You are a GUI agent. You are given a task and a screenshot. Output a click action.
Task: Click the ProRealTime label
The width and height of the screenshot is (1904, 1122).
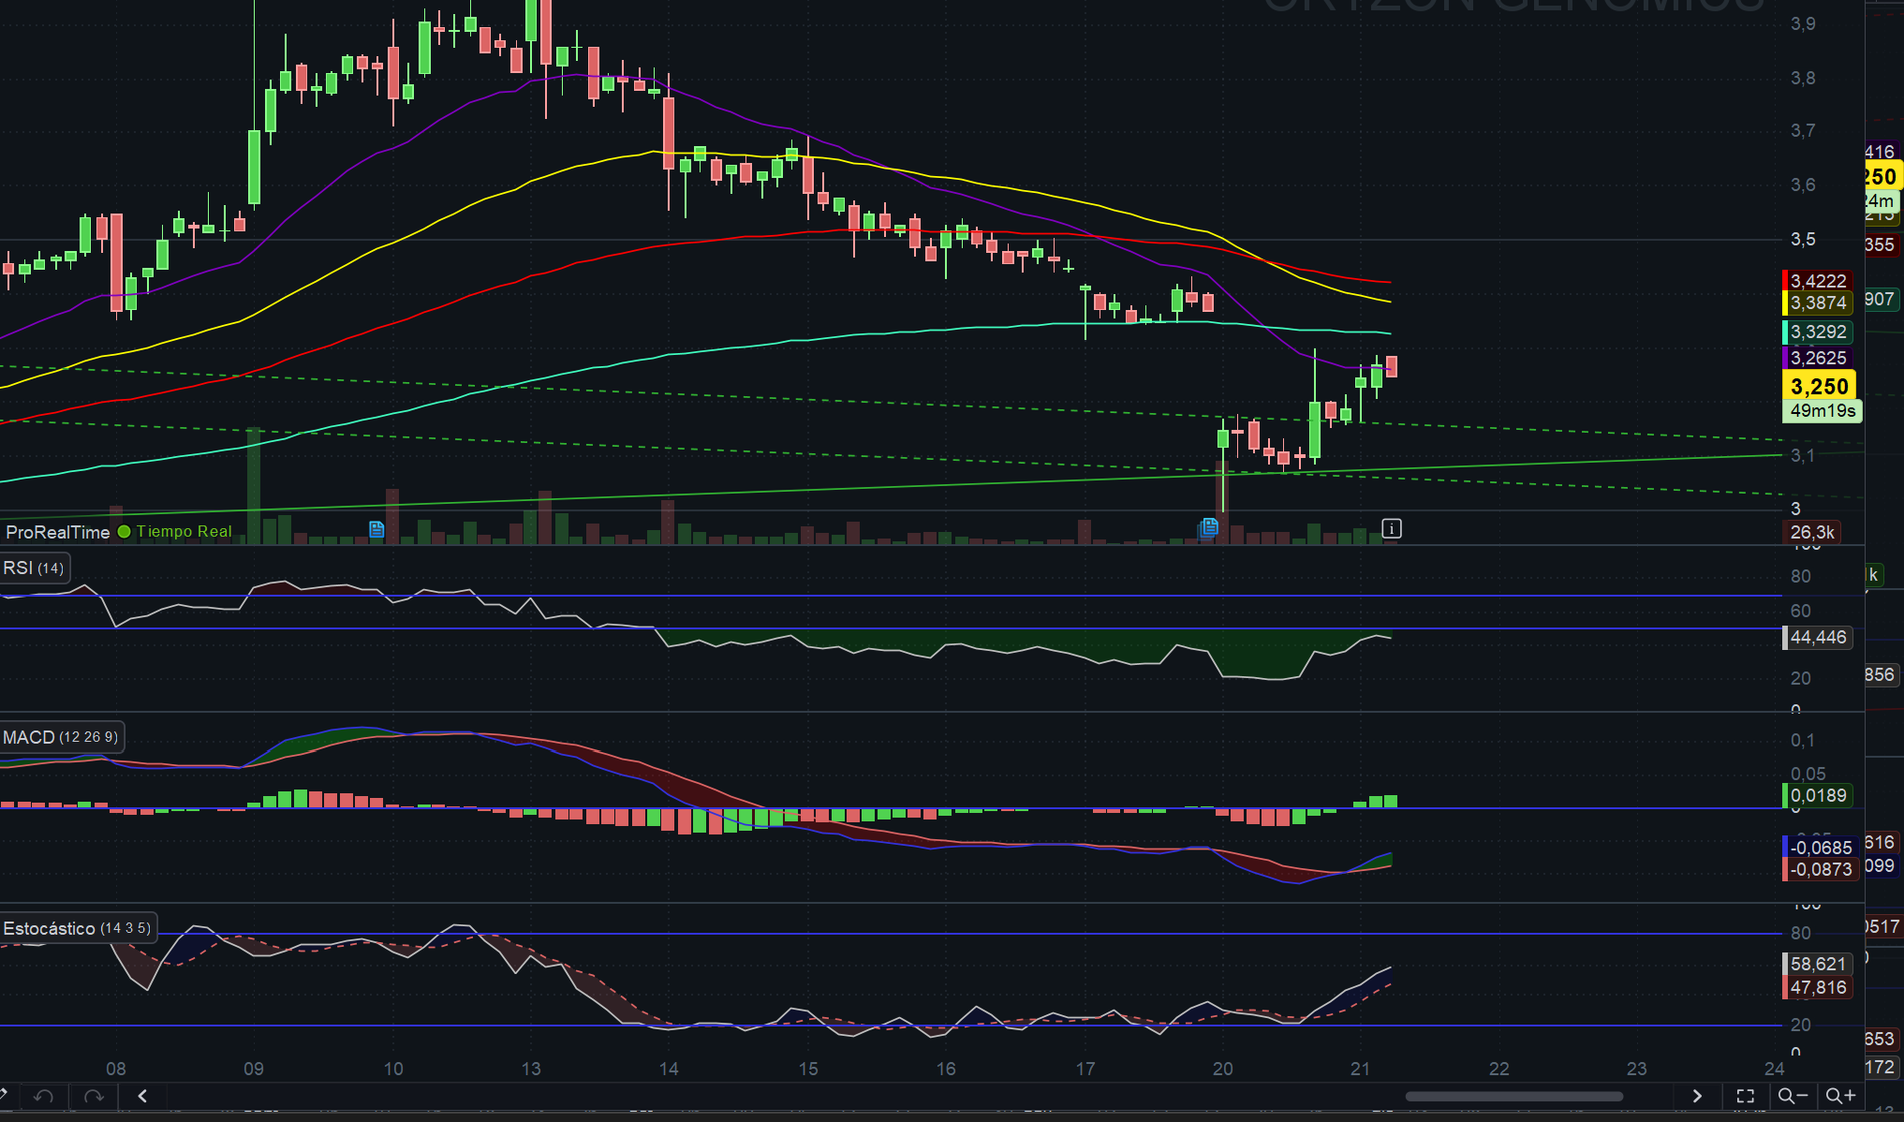(58, 532)
